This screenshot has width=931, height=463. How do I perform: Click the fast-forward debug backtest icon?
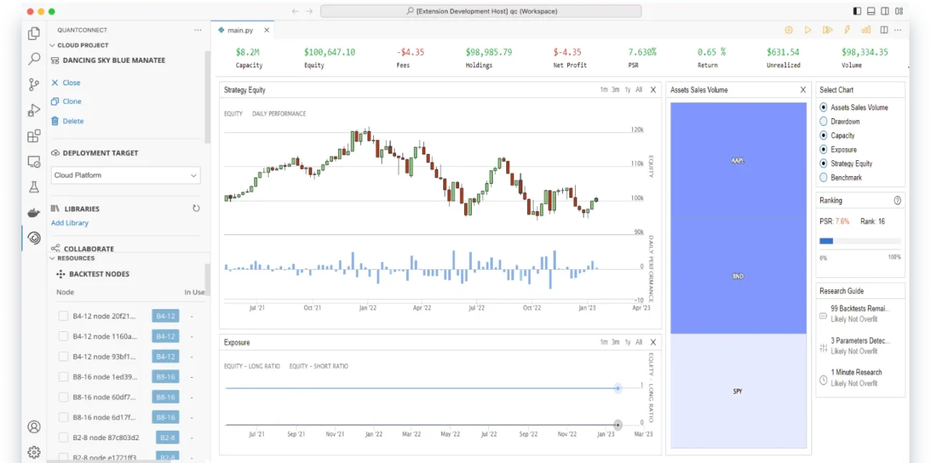point(829,29)
